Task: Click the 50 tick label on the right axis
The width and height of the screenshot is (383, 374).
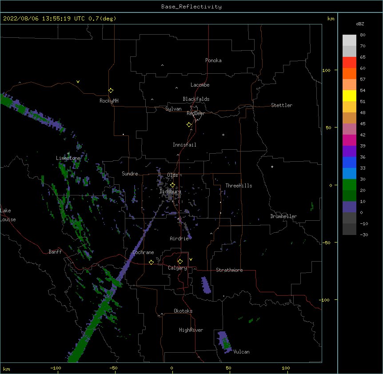Action: point(328,127)
